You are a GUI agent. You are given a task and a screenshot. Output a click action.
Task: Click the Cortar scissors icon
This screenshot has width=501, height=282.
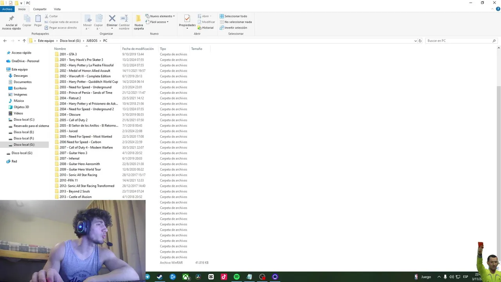pyautogui.click(x=47, y=16)
